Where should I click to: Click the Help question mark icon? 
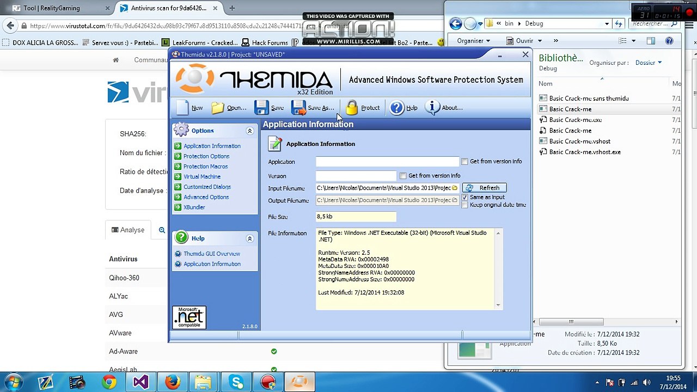point(396,108)
